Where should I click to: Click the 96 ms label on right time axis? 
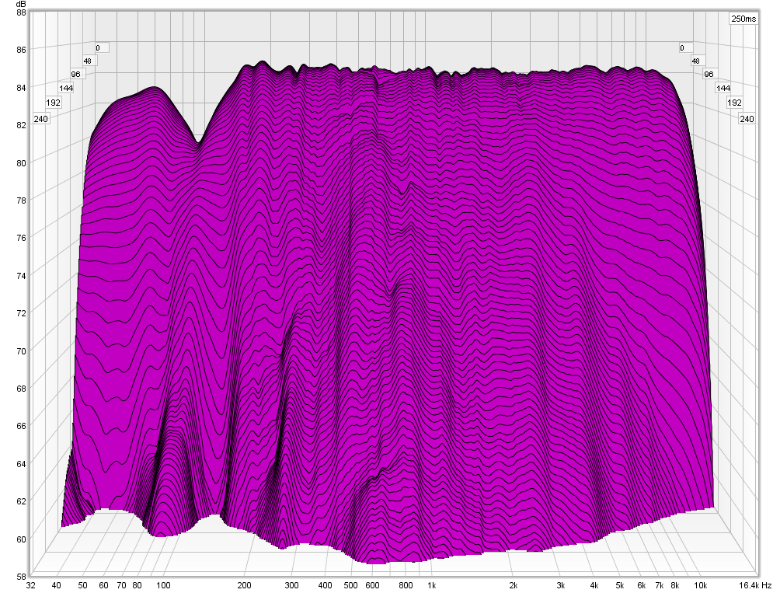tap(709, 75)
